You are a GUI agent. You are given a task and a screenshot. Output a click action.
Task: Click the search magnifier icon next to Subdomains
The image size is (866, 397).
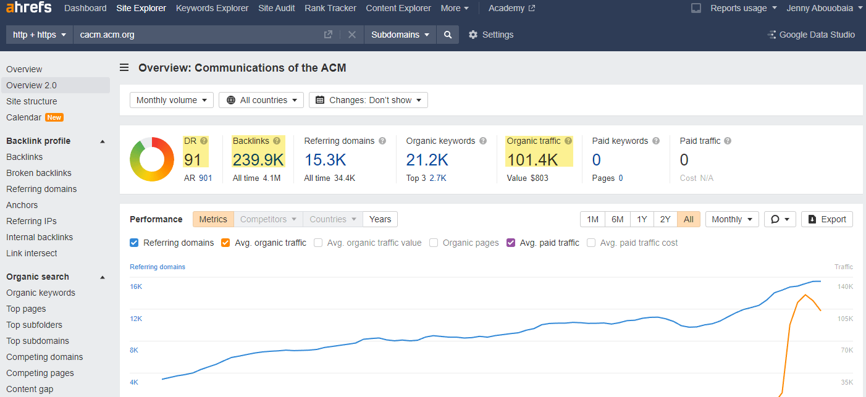[447, 35]
